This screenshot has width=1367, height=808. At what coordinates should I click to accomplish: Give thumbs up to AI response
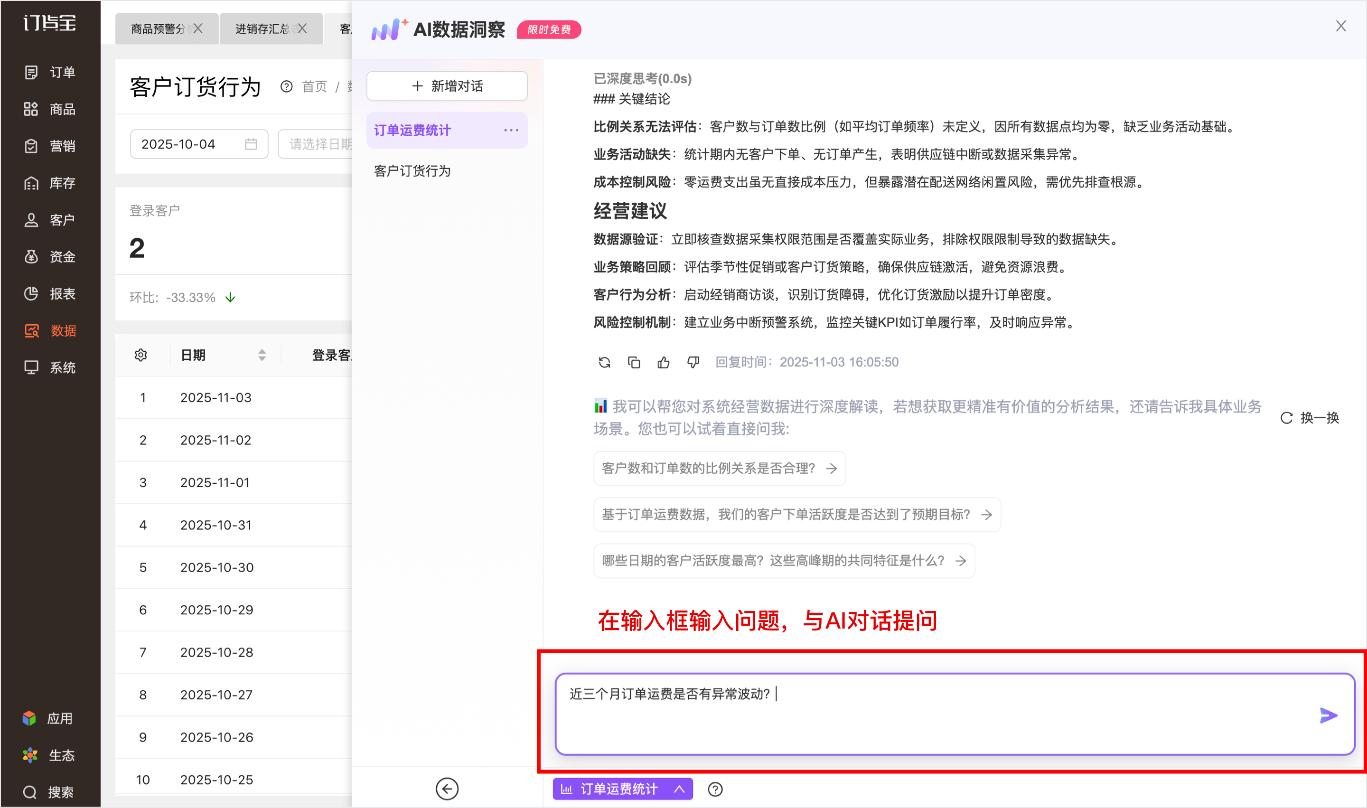tap(663, 362)
